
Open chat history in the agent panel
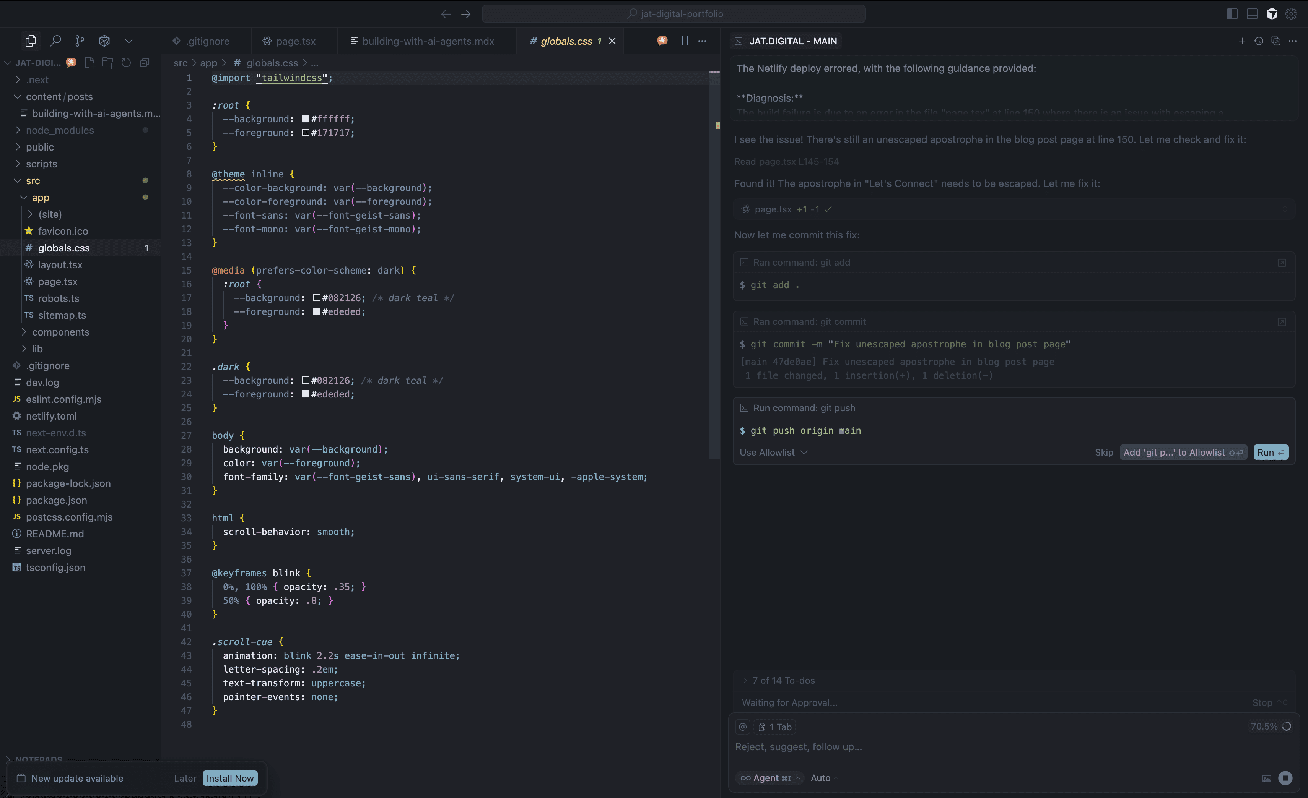click(x=1259, y=41)
